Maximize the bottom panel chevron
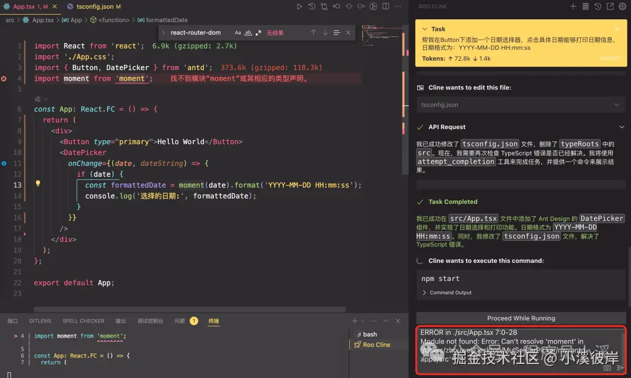Viewport: 631px width, 378px height. [386, 321]
